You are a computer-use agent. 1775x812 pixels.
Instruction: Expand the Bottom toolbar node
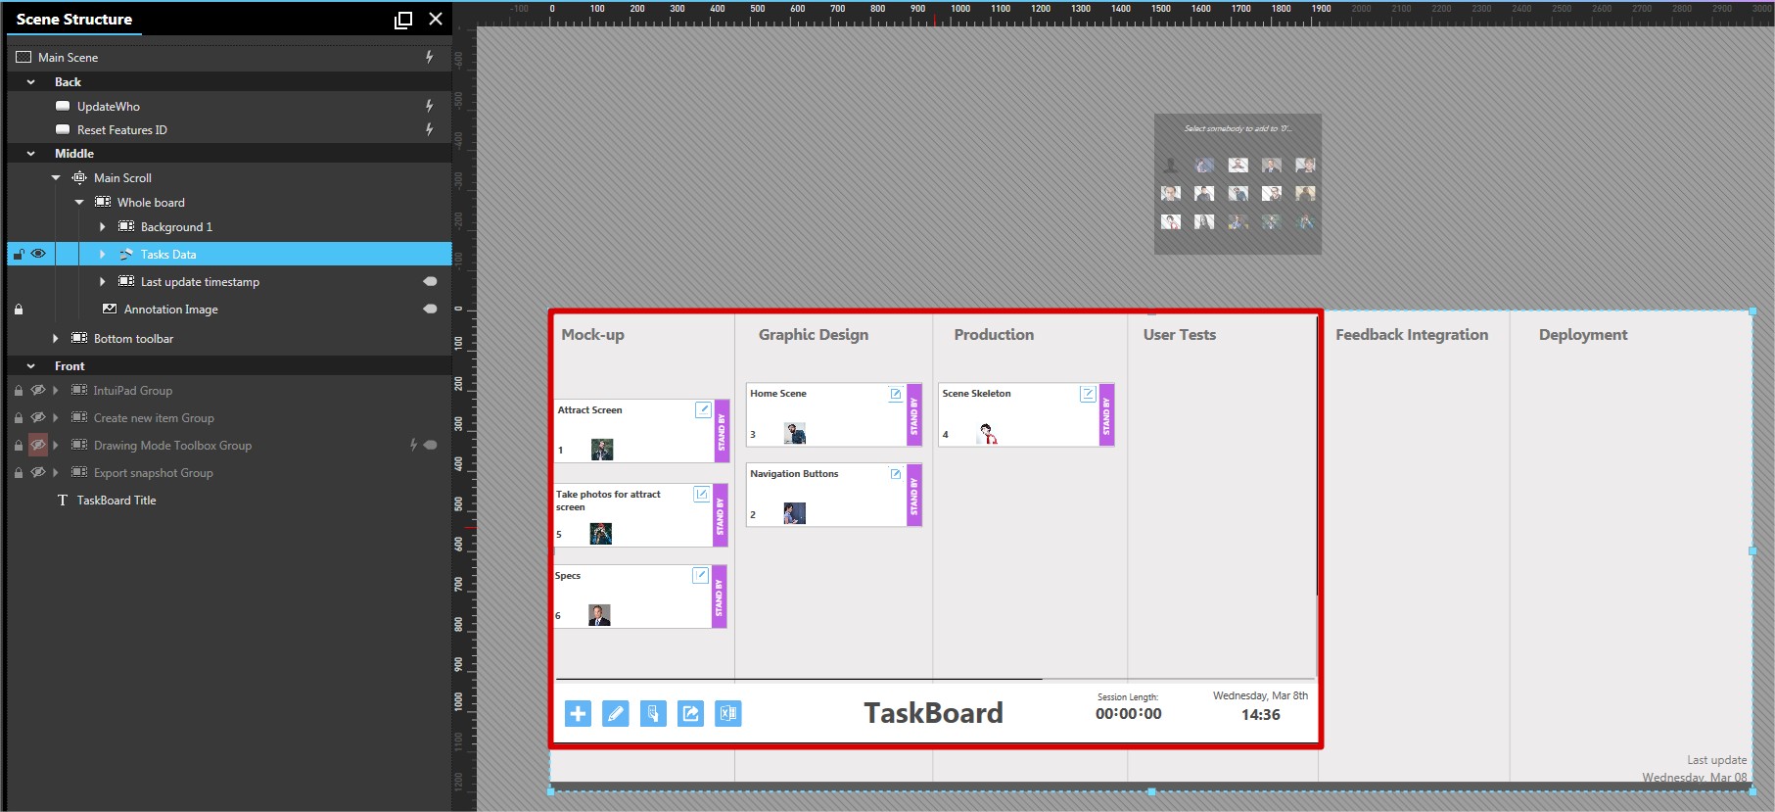pyautogui.click(x=56, y=339)
